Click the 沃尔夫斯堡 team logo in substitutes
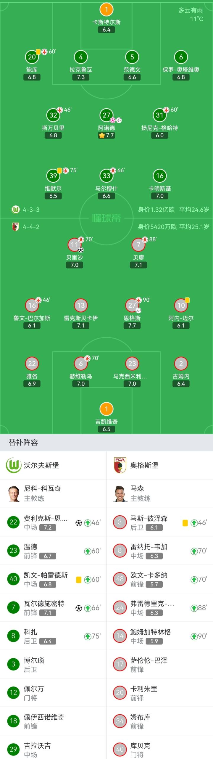The image size is (213, 759). point(13,465)
